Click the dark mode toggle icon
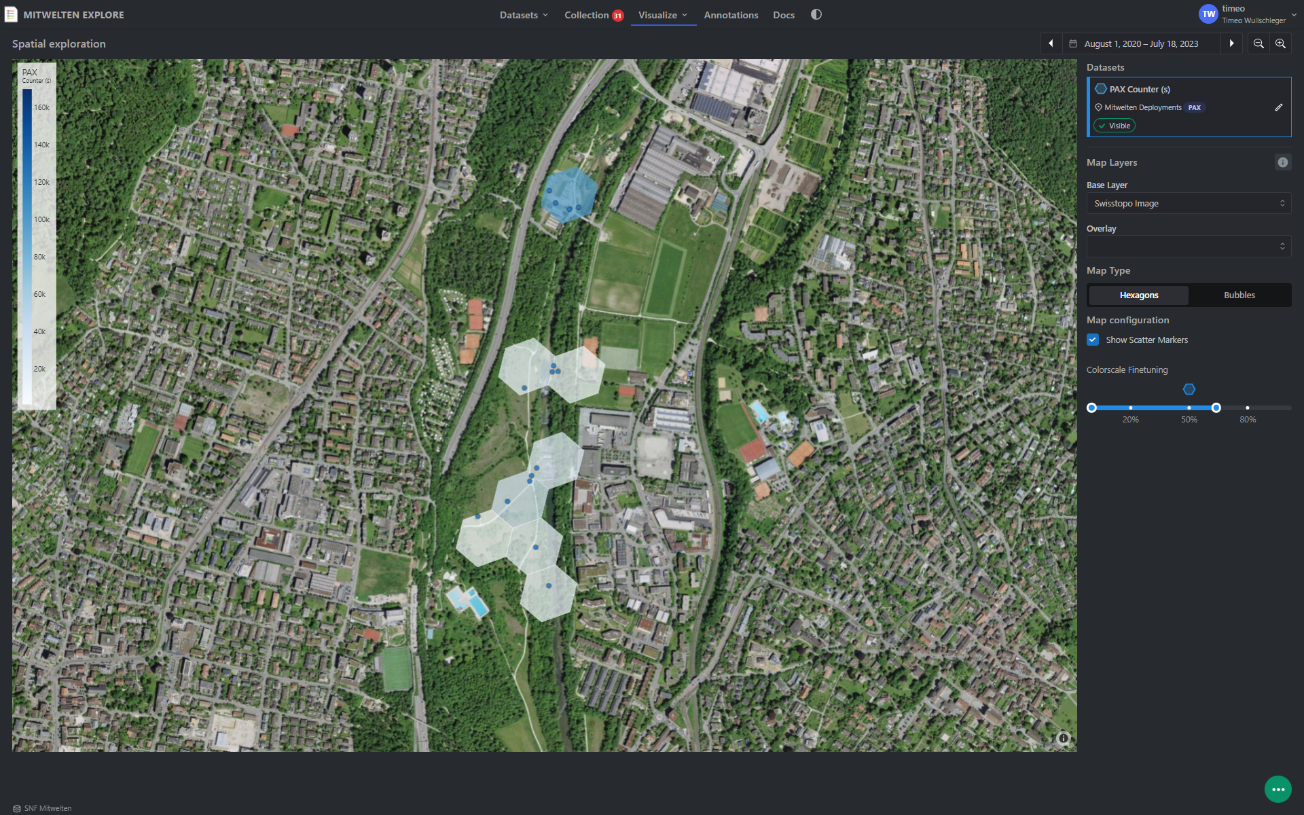The width and height of the screenshot is (1304, 815). [816, 14]
